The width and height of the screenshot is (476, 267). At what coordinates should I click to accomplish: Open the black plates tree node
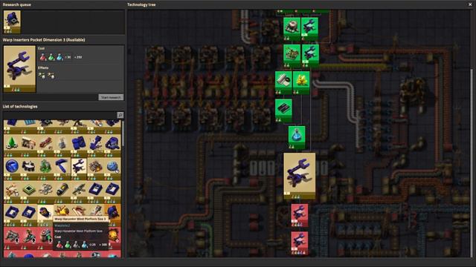(x=283, y=111)
